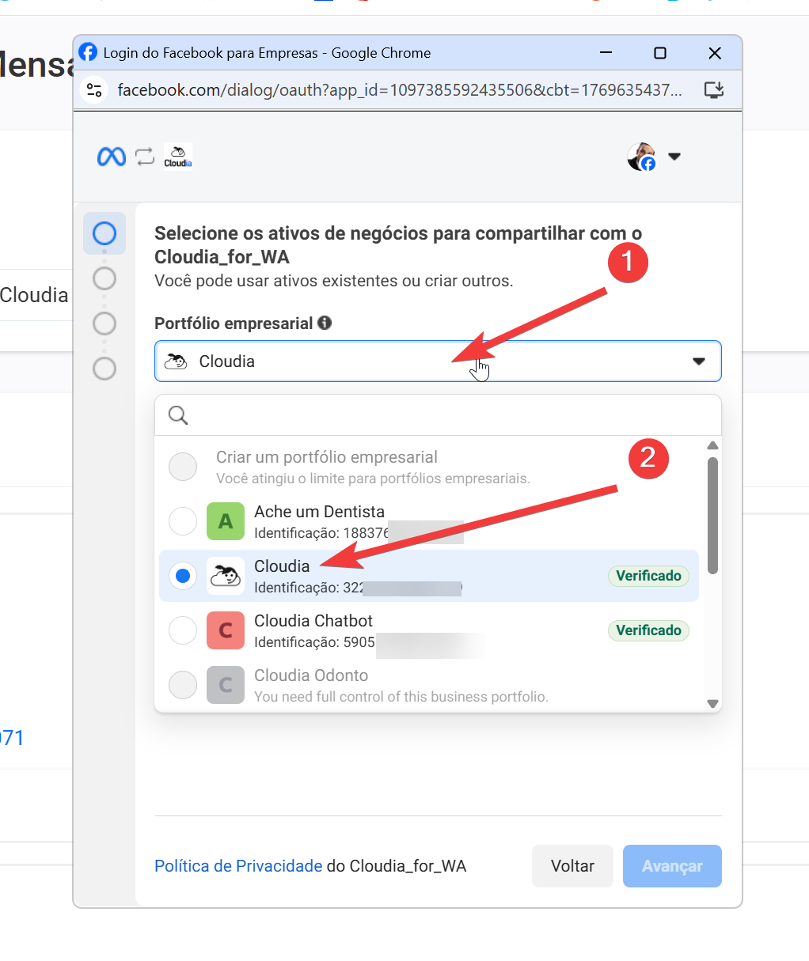The width and height of the screenshot is (809, 961).
Task: Click the list scrollbar down arrow
Action: pyautogui.click(x=712, y=703)
